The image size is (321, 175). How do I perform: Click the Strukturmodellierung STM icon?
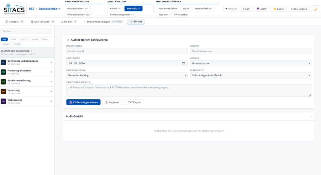tap(3, 82)
